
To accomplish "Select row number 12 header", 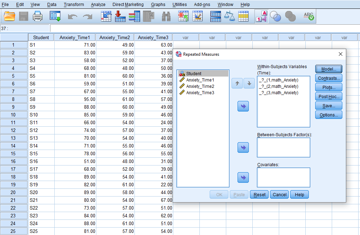I will pos(13,130).
